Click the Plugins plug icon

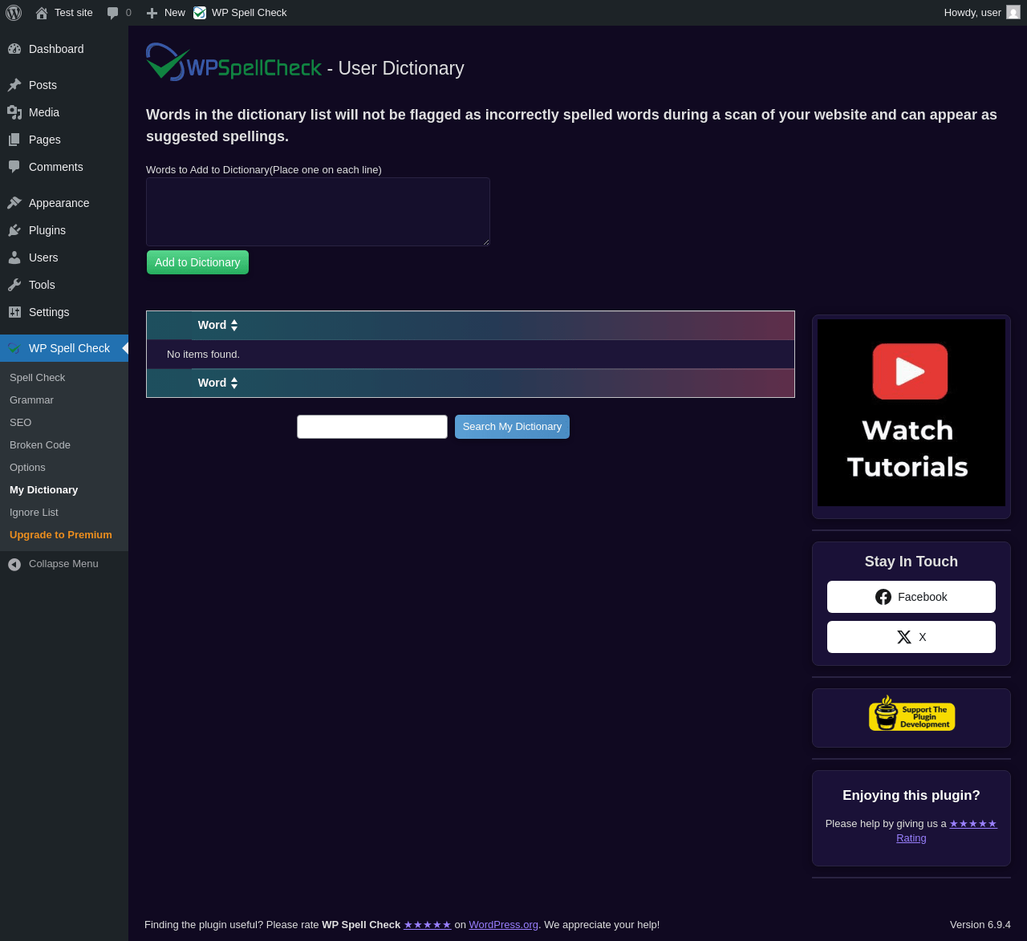14,230
